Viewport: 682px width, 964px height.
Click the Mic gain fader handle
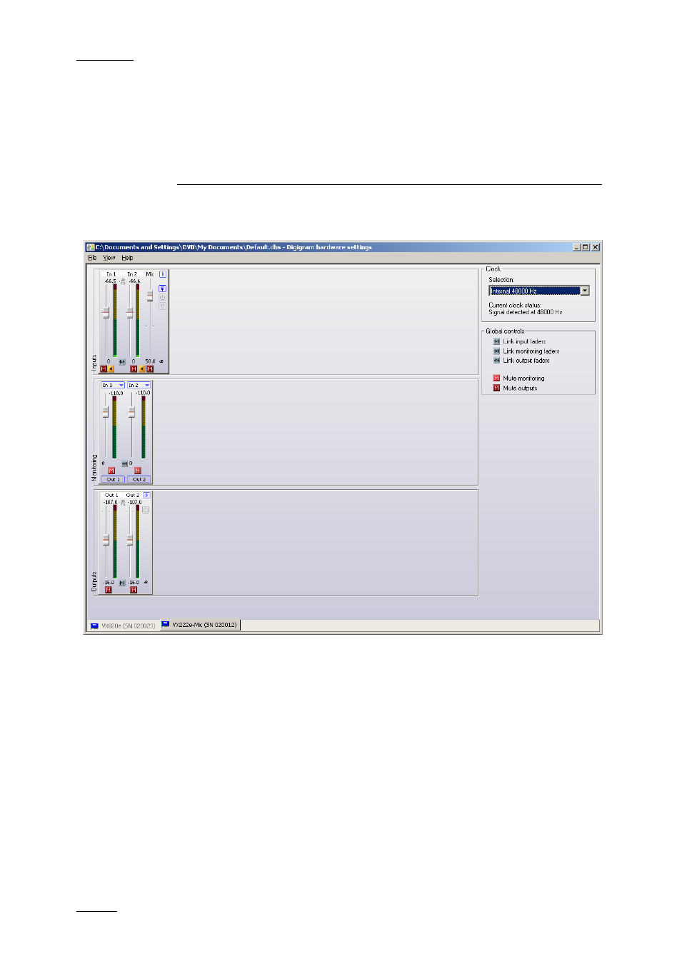pos(150,296)
